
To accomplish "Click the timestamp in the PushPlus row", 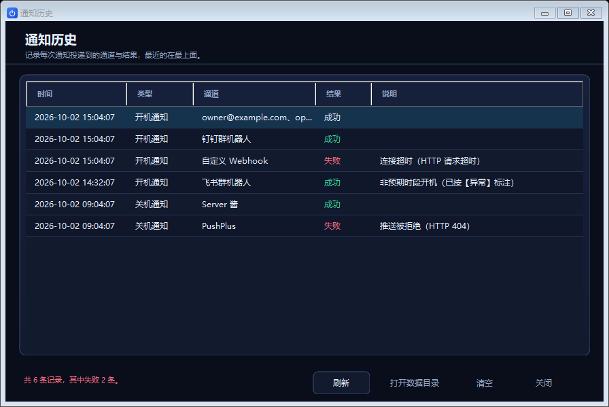I will tap(75, 226).
